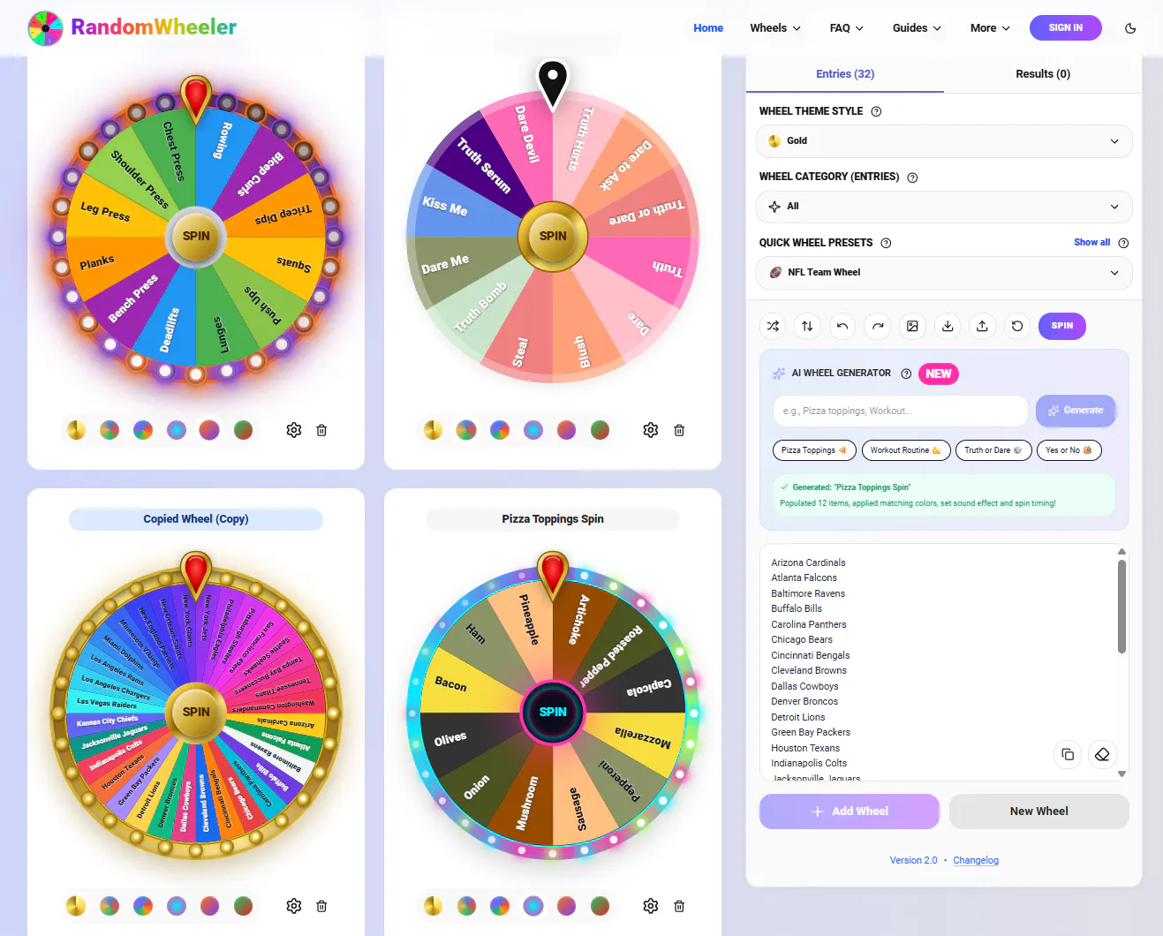This screenshot has height=936, width=1163.
Task: Click help icon beside AI Wheel Generator
Action: tap(906, 374)
